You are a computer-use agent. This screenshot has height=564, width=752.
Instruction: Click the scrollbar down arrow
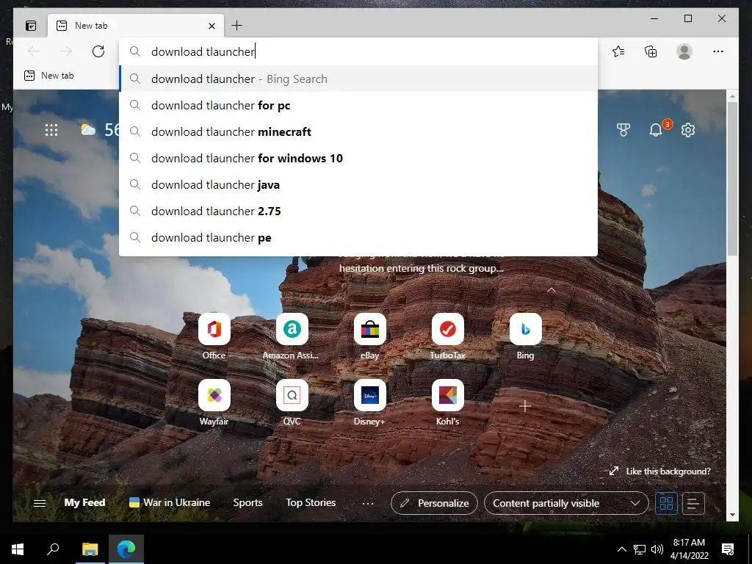click(x=732, y=515)
